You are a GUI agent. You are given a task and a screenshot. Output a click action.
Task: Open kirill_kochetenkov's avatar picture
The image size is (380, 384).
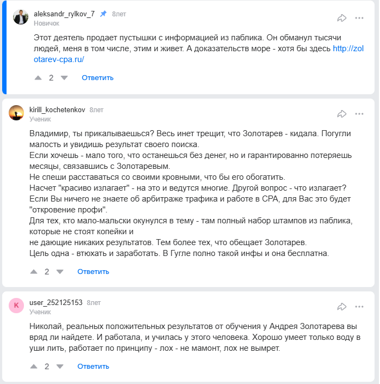pos(16,113)
